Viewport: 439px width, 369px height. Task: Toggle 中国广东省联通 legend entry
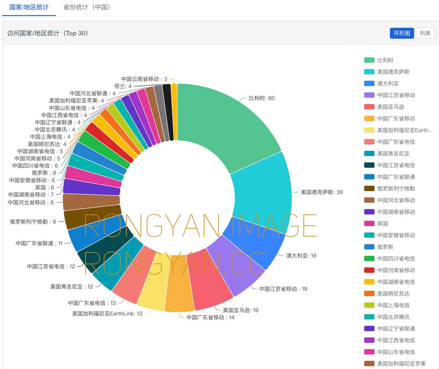click(x=389, y=177)
